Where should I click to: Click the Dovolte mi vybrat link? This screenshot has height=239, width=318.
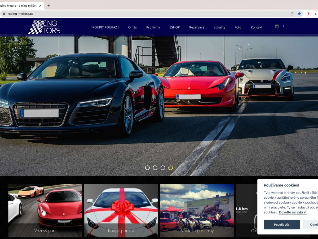point(293,212)
